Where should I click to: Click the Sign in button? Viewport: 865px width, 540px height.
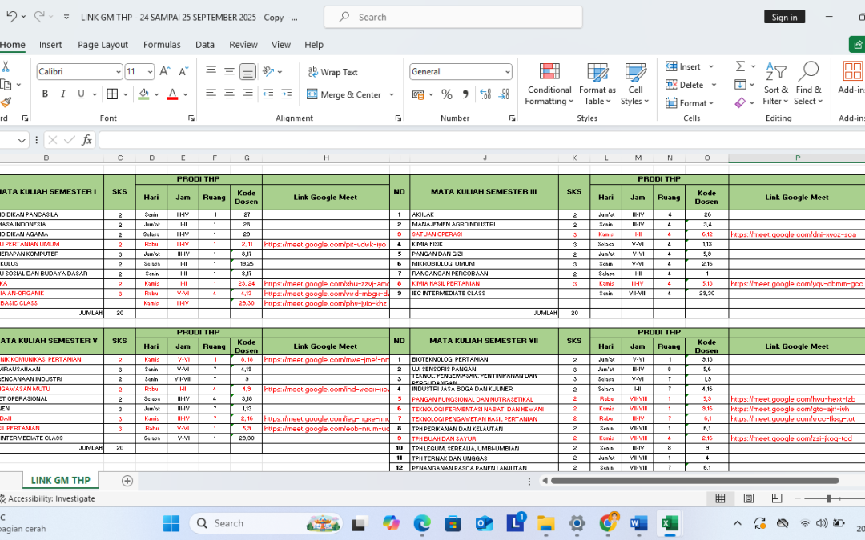pos(784,17)
